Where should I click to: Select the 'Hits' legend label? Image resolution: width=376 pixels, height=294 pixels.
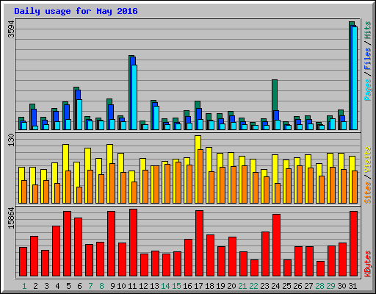368,30
